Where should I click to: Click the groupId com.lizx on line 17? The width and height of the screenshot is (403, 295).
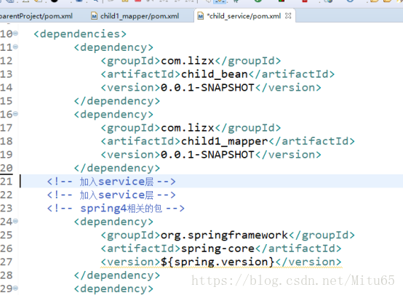click(x=188, y=128)
